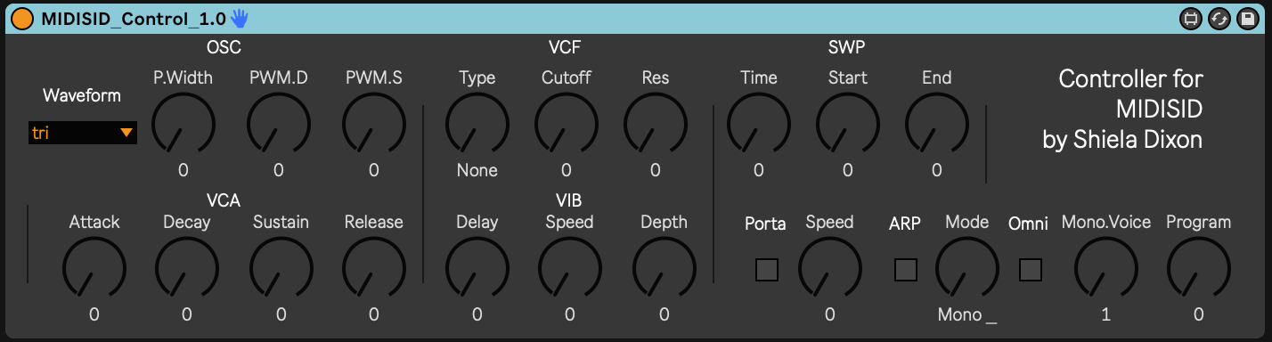Click the VIB Depth knob
The image size is (1272, 342).
click(x=665, y=268)
